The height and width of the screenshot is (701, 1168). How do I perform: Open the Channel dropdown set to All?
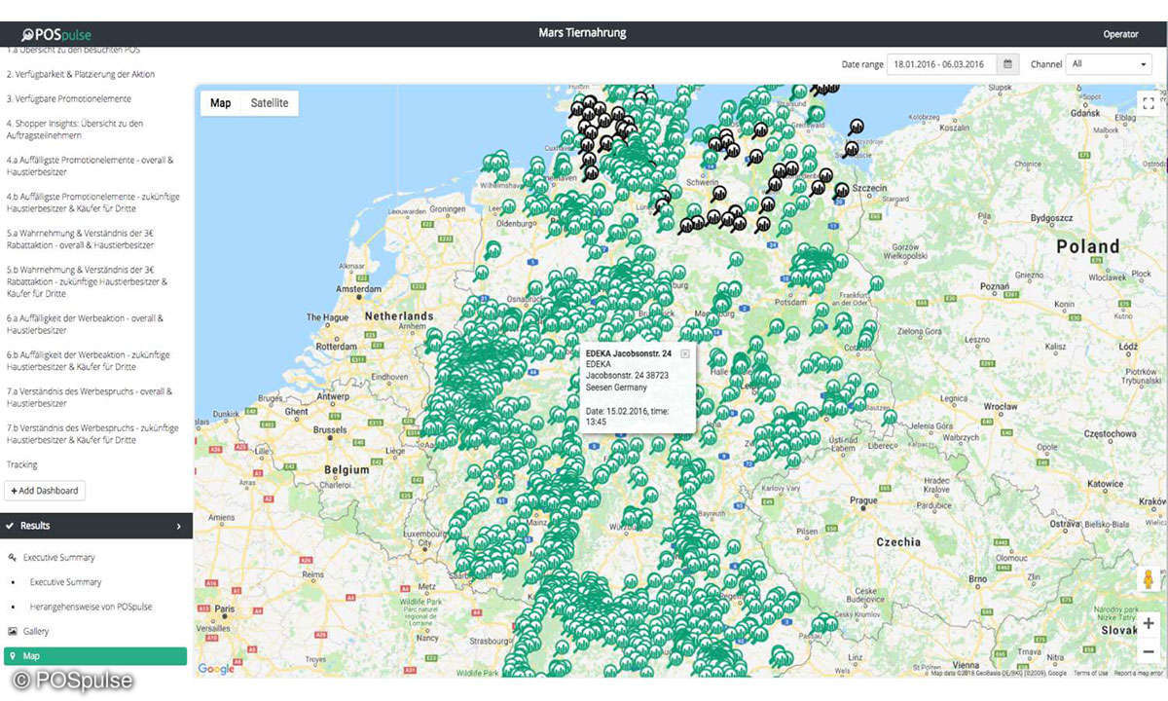coord(1109,64)
